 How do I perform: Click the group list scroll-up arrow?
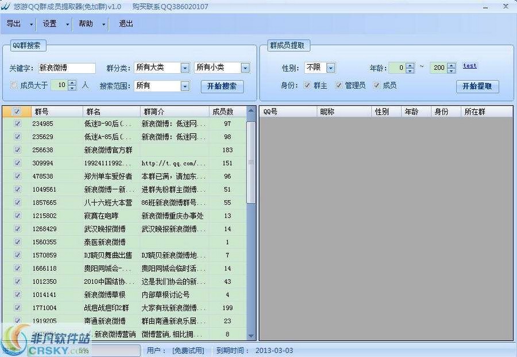(x=251, y=111)
